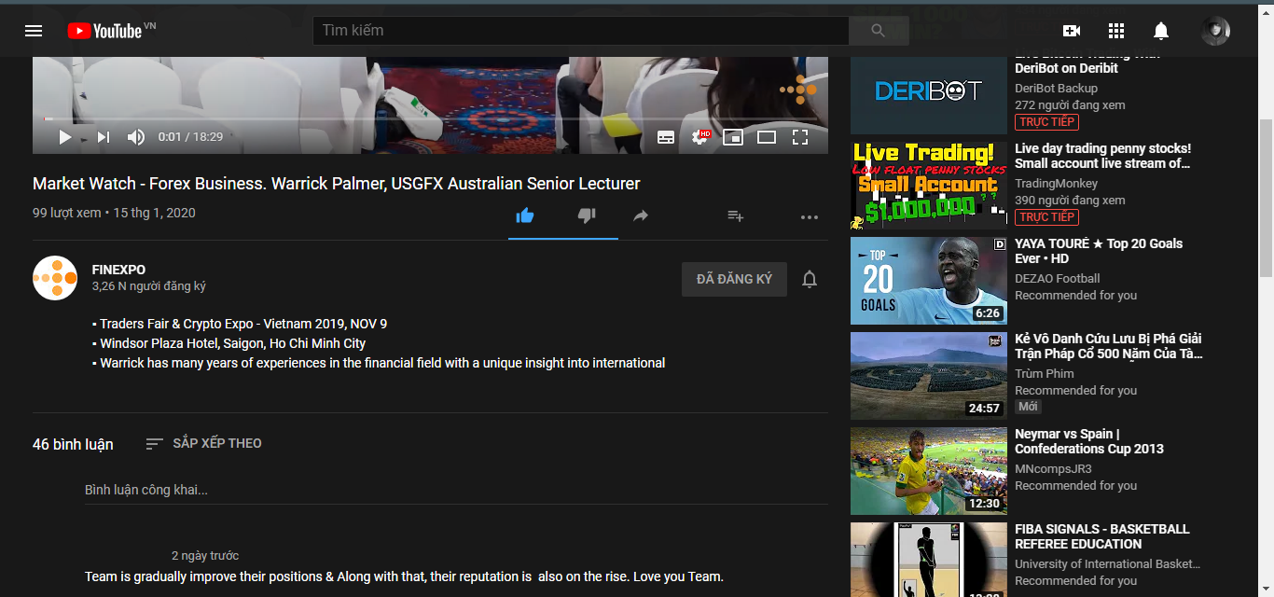Open Neymar vs Spain thumbnail

929,471
